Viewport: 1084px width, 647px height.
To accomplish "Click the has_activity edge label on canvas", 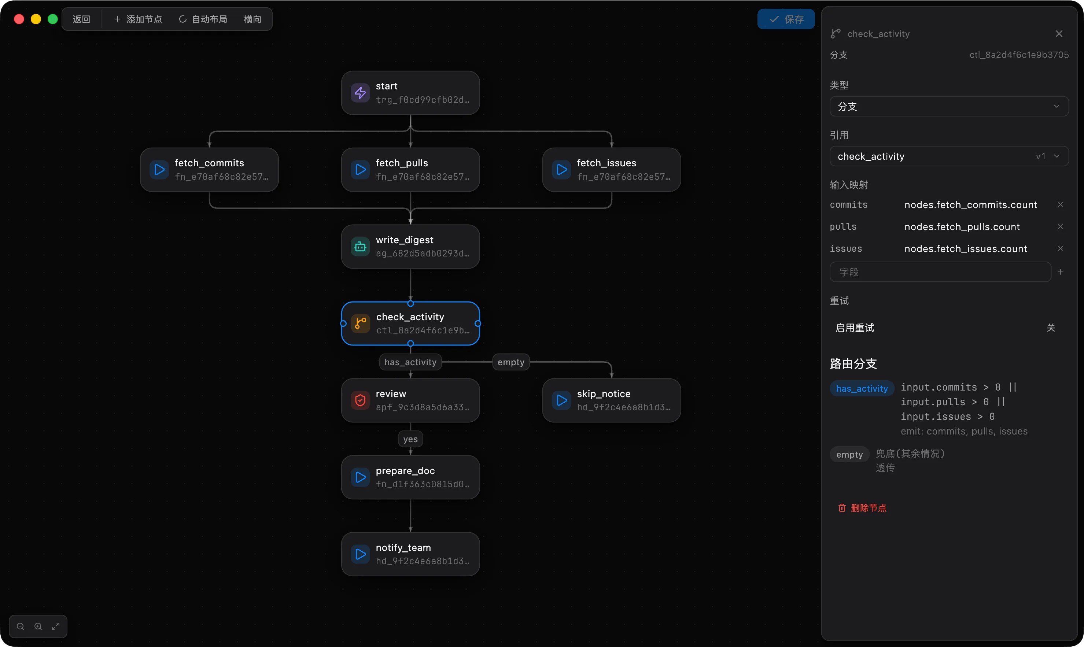I will [410, 362].
